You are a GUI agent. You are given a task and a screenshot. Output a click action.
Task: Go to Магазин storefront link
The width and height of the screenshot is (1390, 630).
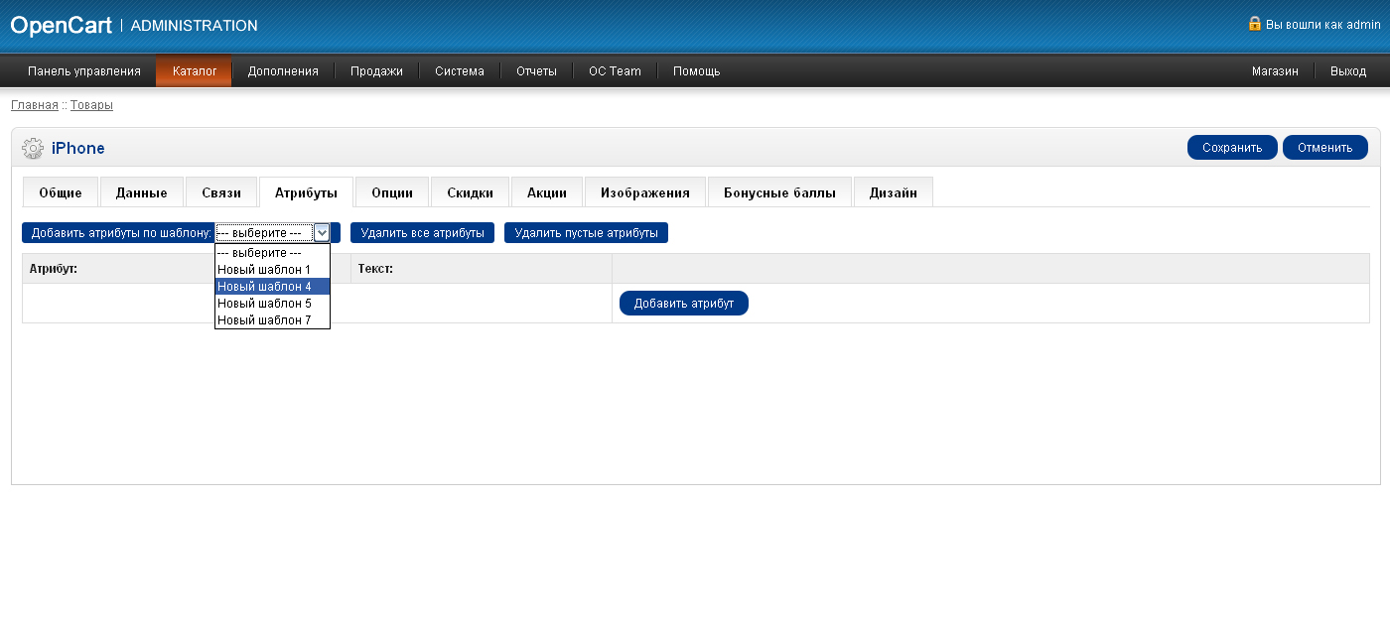coord(1275,71)
